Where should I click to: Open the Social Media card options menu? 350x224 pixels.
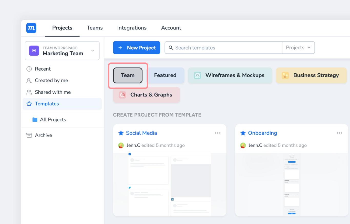coord(218,133)
